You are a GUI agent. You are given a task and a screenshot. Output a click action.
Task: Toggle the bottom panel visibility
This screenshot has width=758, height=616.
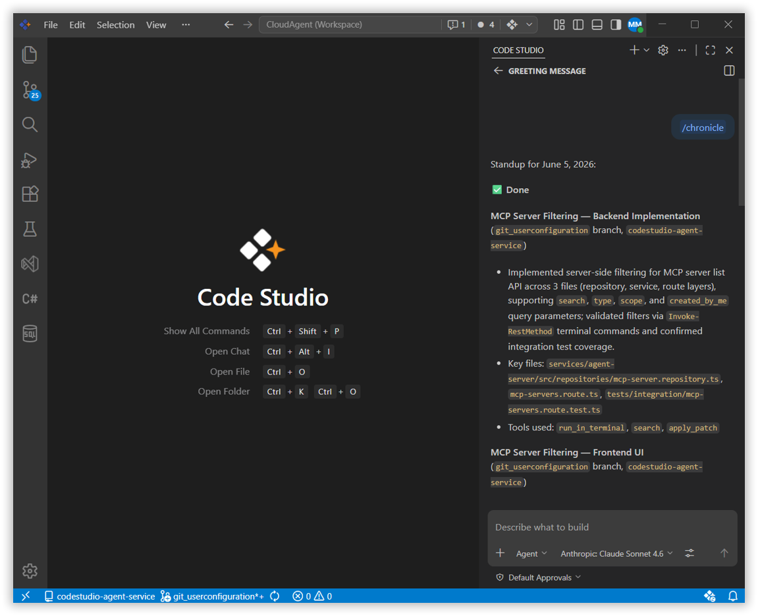pyautogui.click(x=597, y=24)
